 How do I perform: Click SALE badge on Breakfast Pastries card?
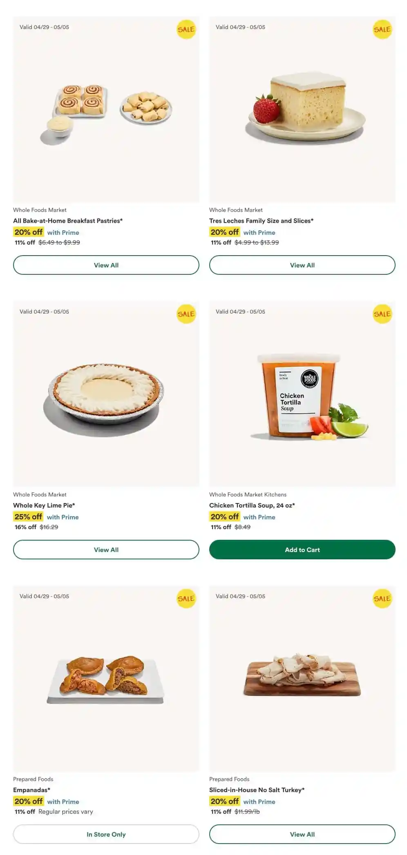coord(186,29)
